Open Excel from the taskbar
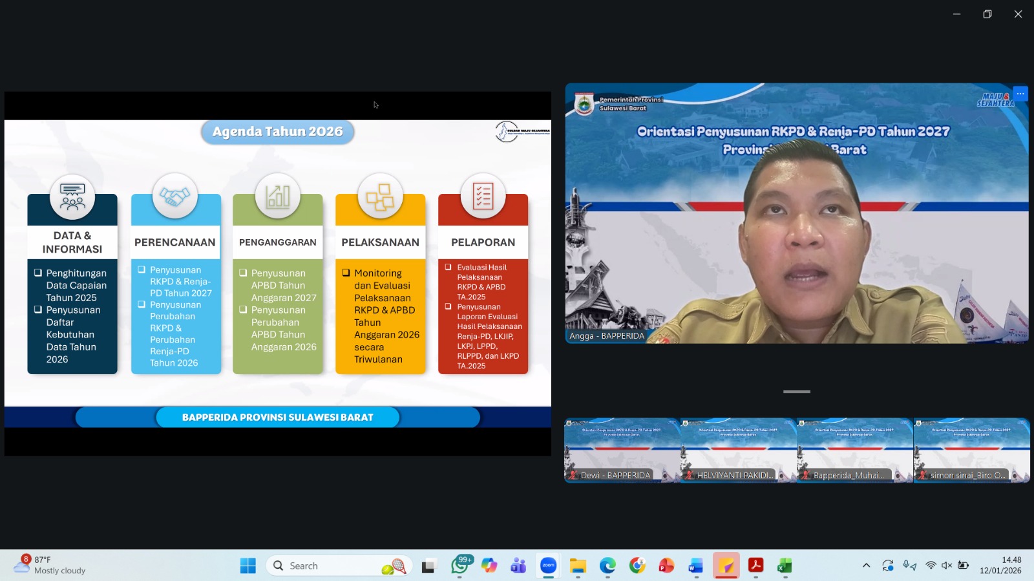Screen dimensions: 1034x581 pos(785,566)
